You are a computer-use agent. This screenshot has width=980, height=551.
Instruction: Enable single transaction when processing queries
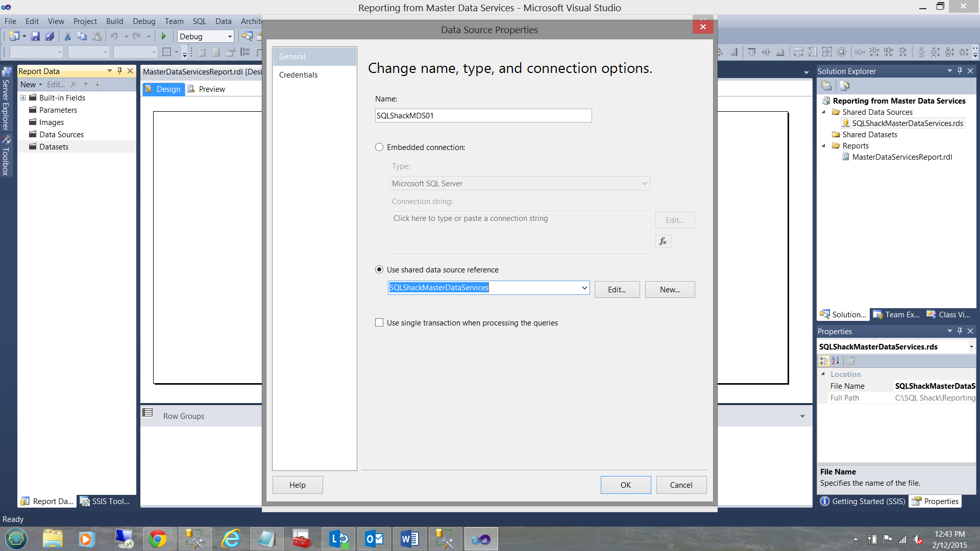pos(379,323)
